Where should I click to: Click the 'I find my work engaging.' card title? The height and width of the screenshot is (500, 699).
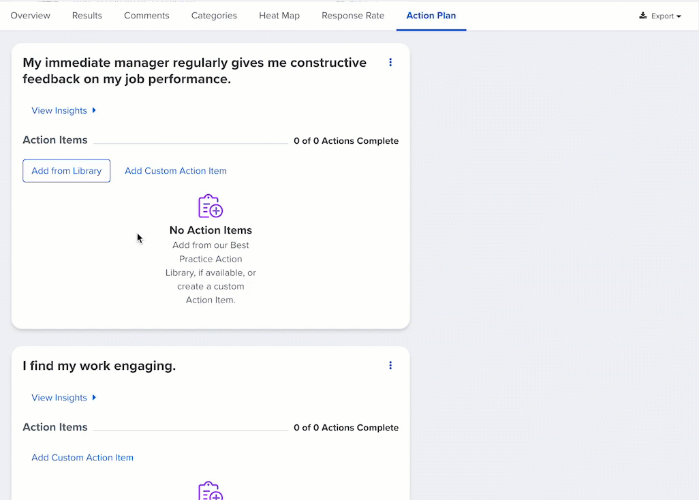click(x=99, y=366)
